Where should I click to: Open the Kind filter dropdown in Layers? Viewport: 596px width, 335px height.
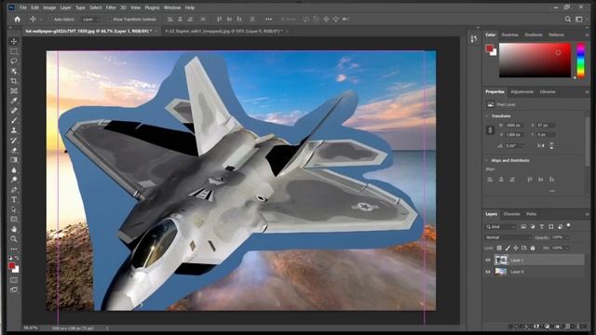pyautogui.click(x=500, y=227)
